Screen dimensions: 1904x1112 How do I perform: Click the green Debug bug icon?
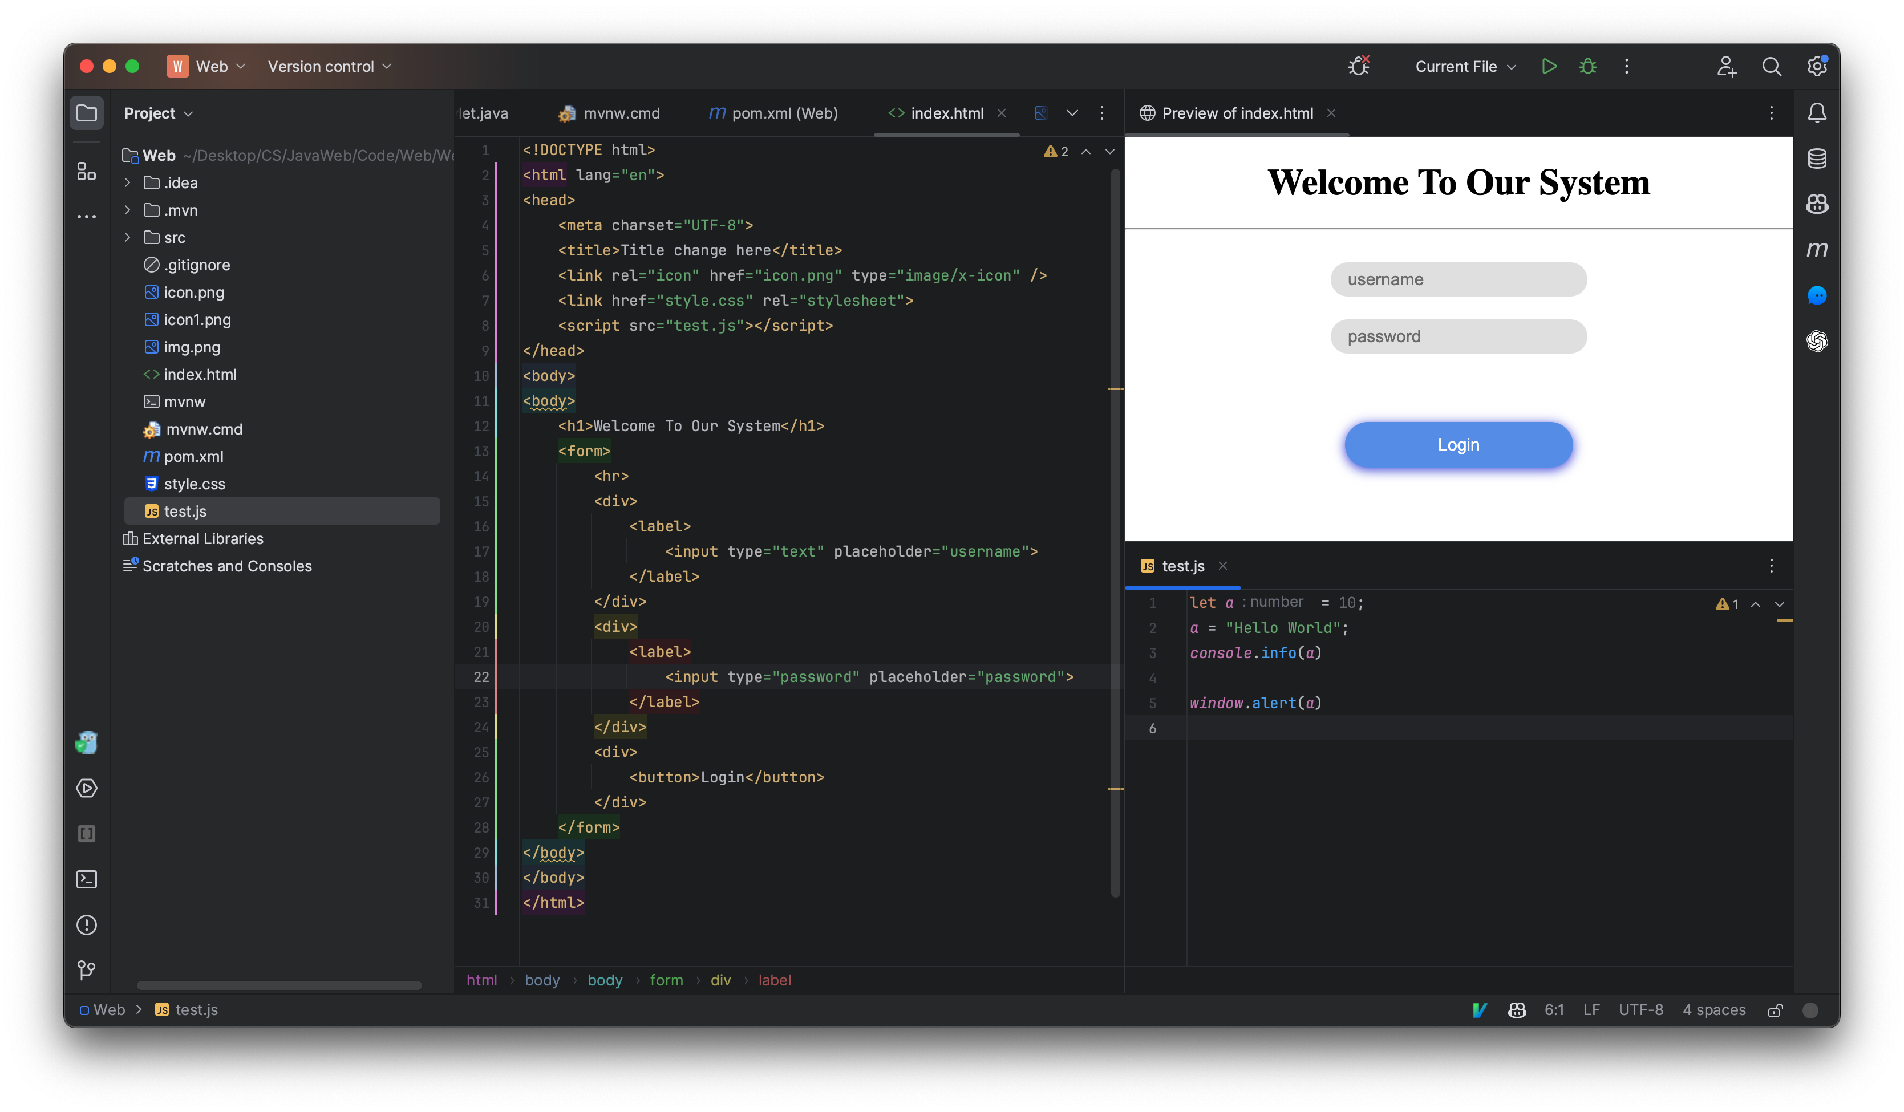point(1588,67)
